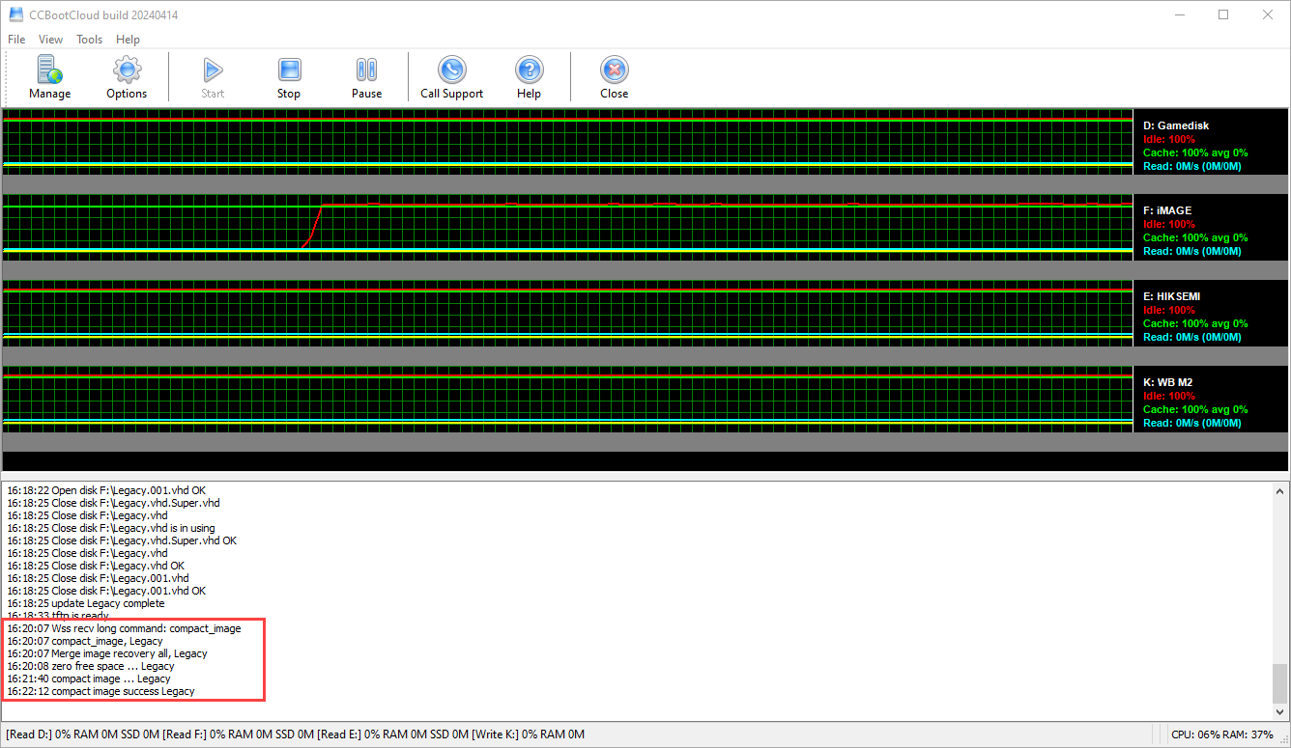This screenshot has width=1291, height=748.
Task: Select the K: WB M2 disk panel
Action: pyautogui.click(x=1211, y=400)
